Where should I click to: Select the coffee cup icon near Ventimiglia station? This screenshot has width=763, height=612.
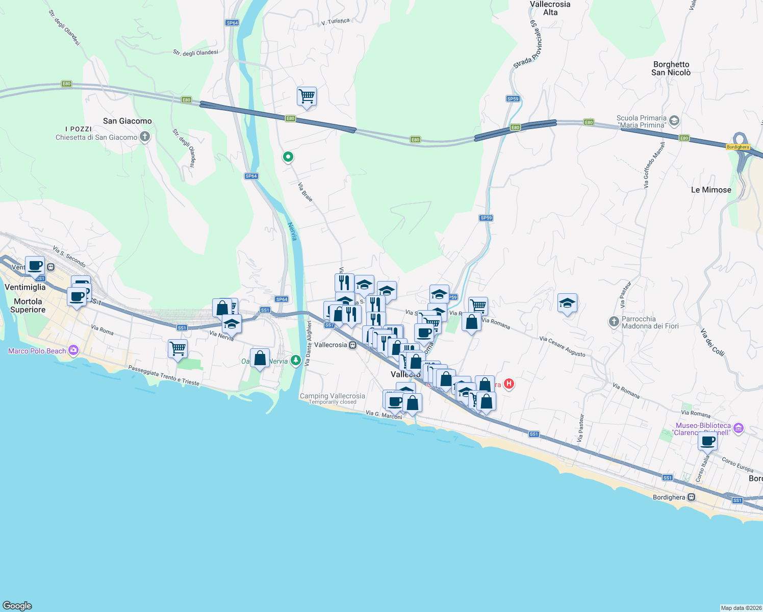tap(35, 266)
